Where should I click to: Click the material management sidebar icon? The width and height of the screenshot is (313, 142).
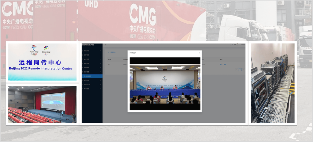(83, 68)
